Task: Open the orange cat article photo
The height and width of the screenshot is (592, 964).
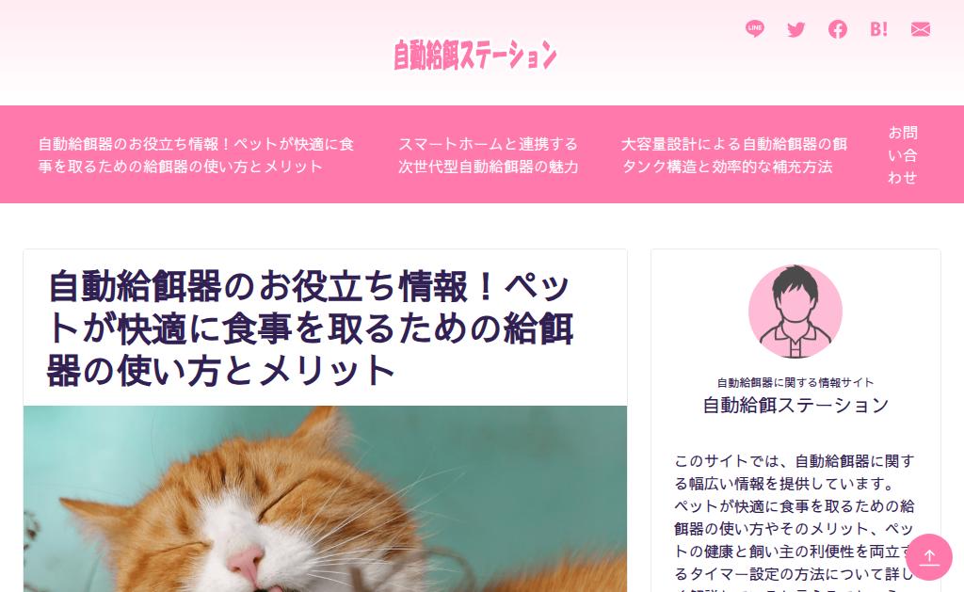Action: [325, 499]
